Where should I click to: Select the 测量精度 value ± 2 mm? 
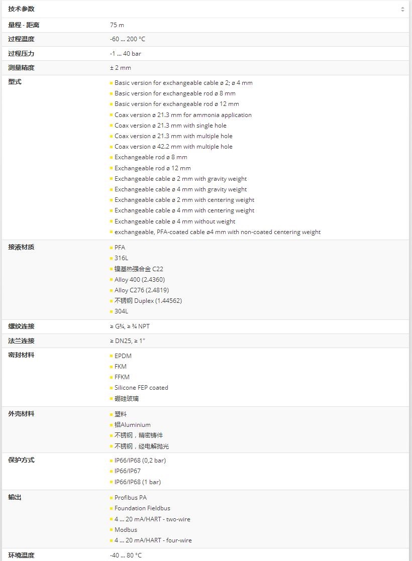pyautogui.click(x=121, y=68)
